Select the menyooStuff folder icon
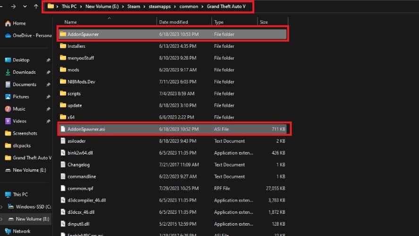 tap(63, 58)
